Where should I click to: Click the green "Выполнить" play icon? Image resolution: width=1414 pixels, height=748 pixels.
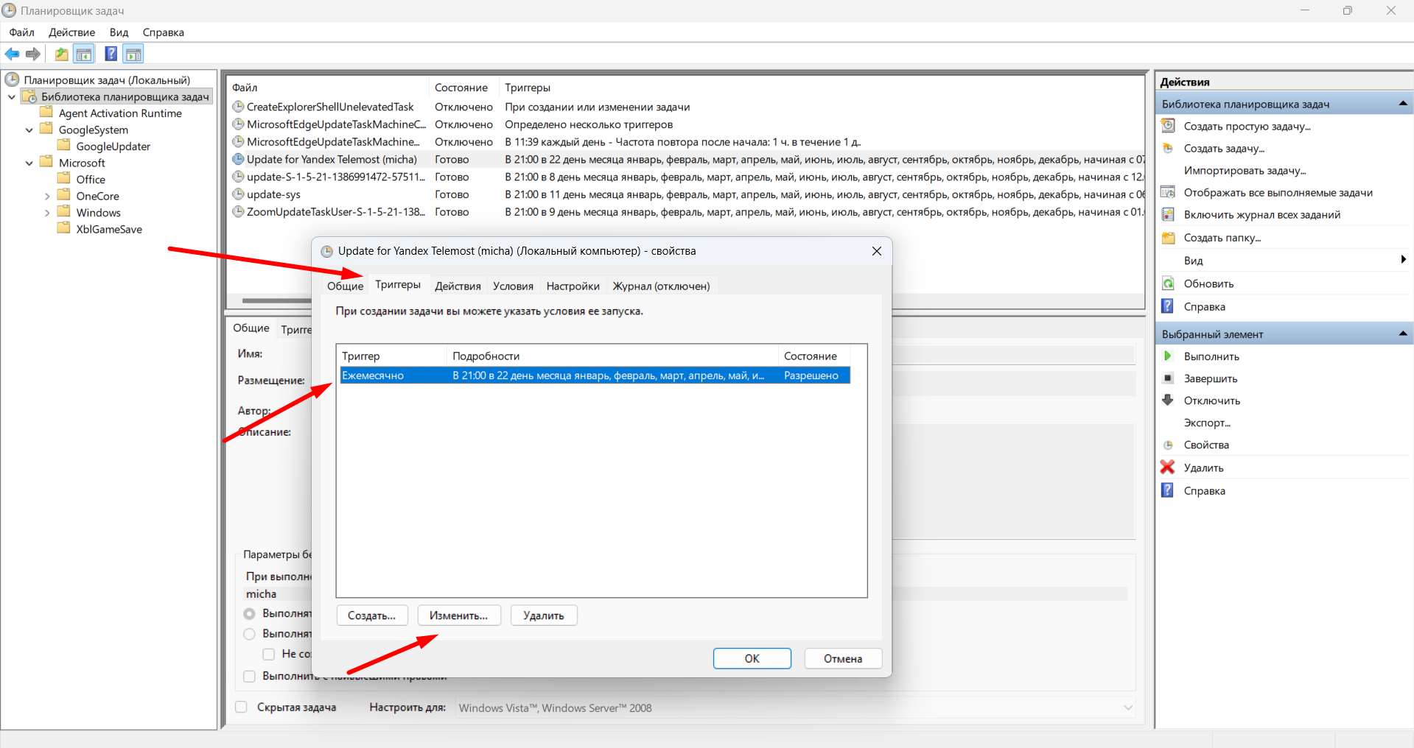[x=1168, y=356]
